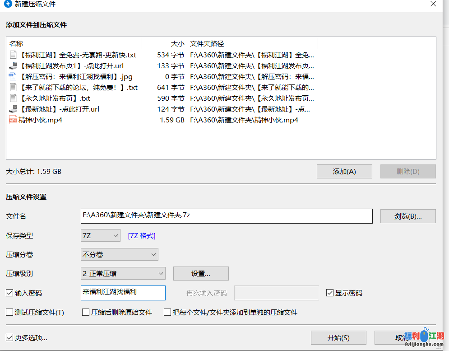Screen dimensions: 449x351
Task: Enable the 测试压缩文件(T) checkbox
Action: [x=9, y=312]
